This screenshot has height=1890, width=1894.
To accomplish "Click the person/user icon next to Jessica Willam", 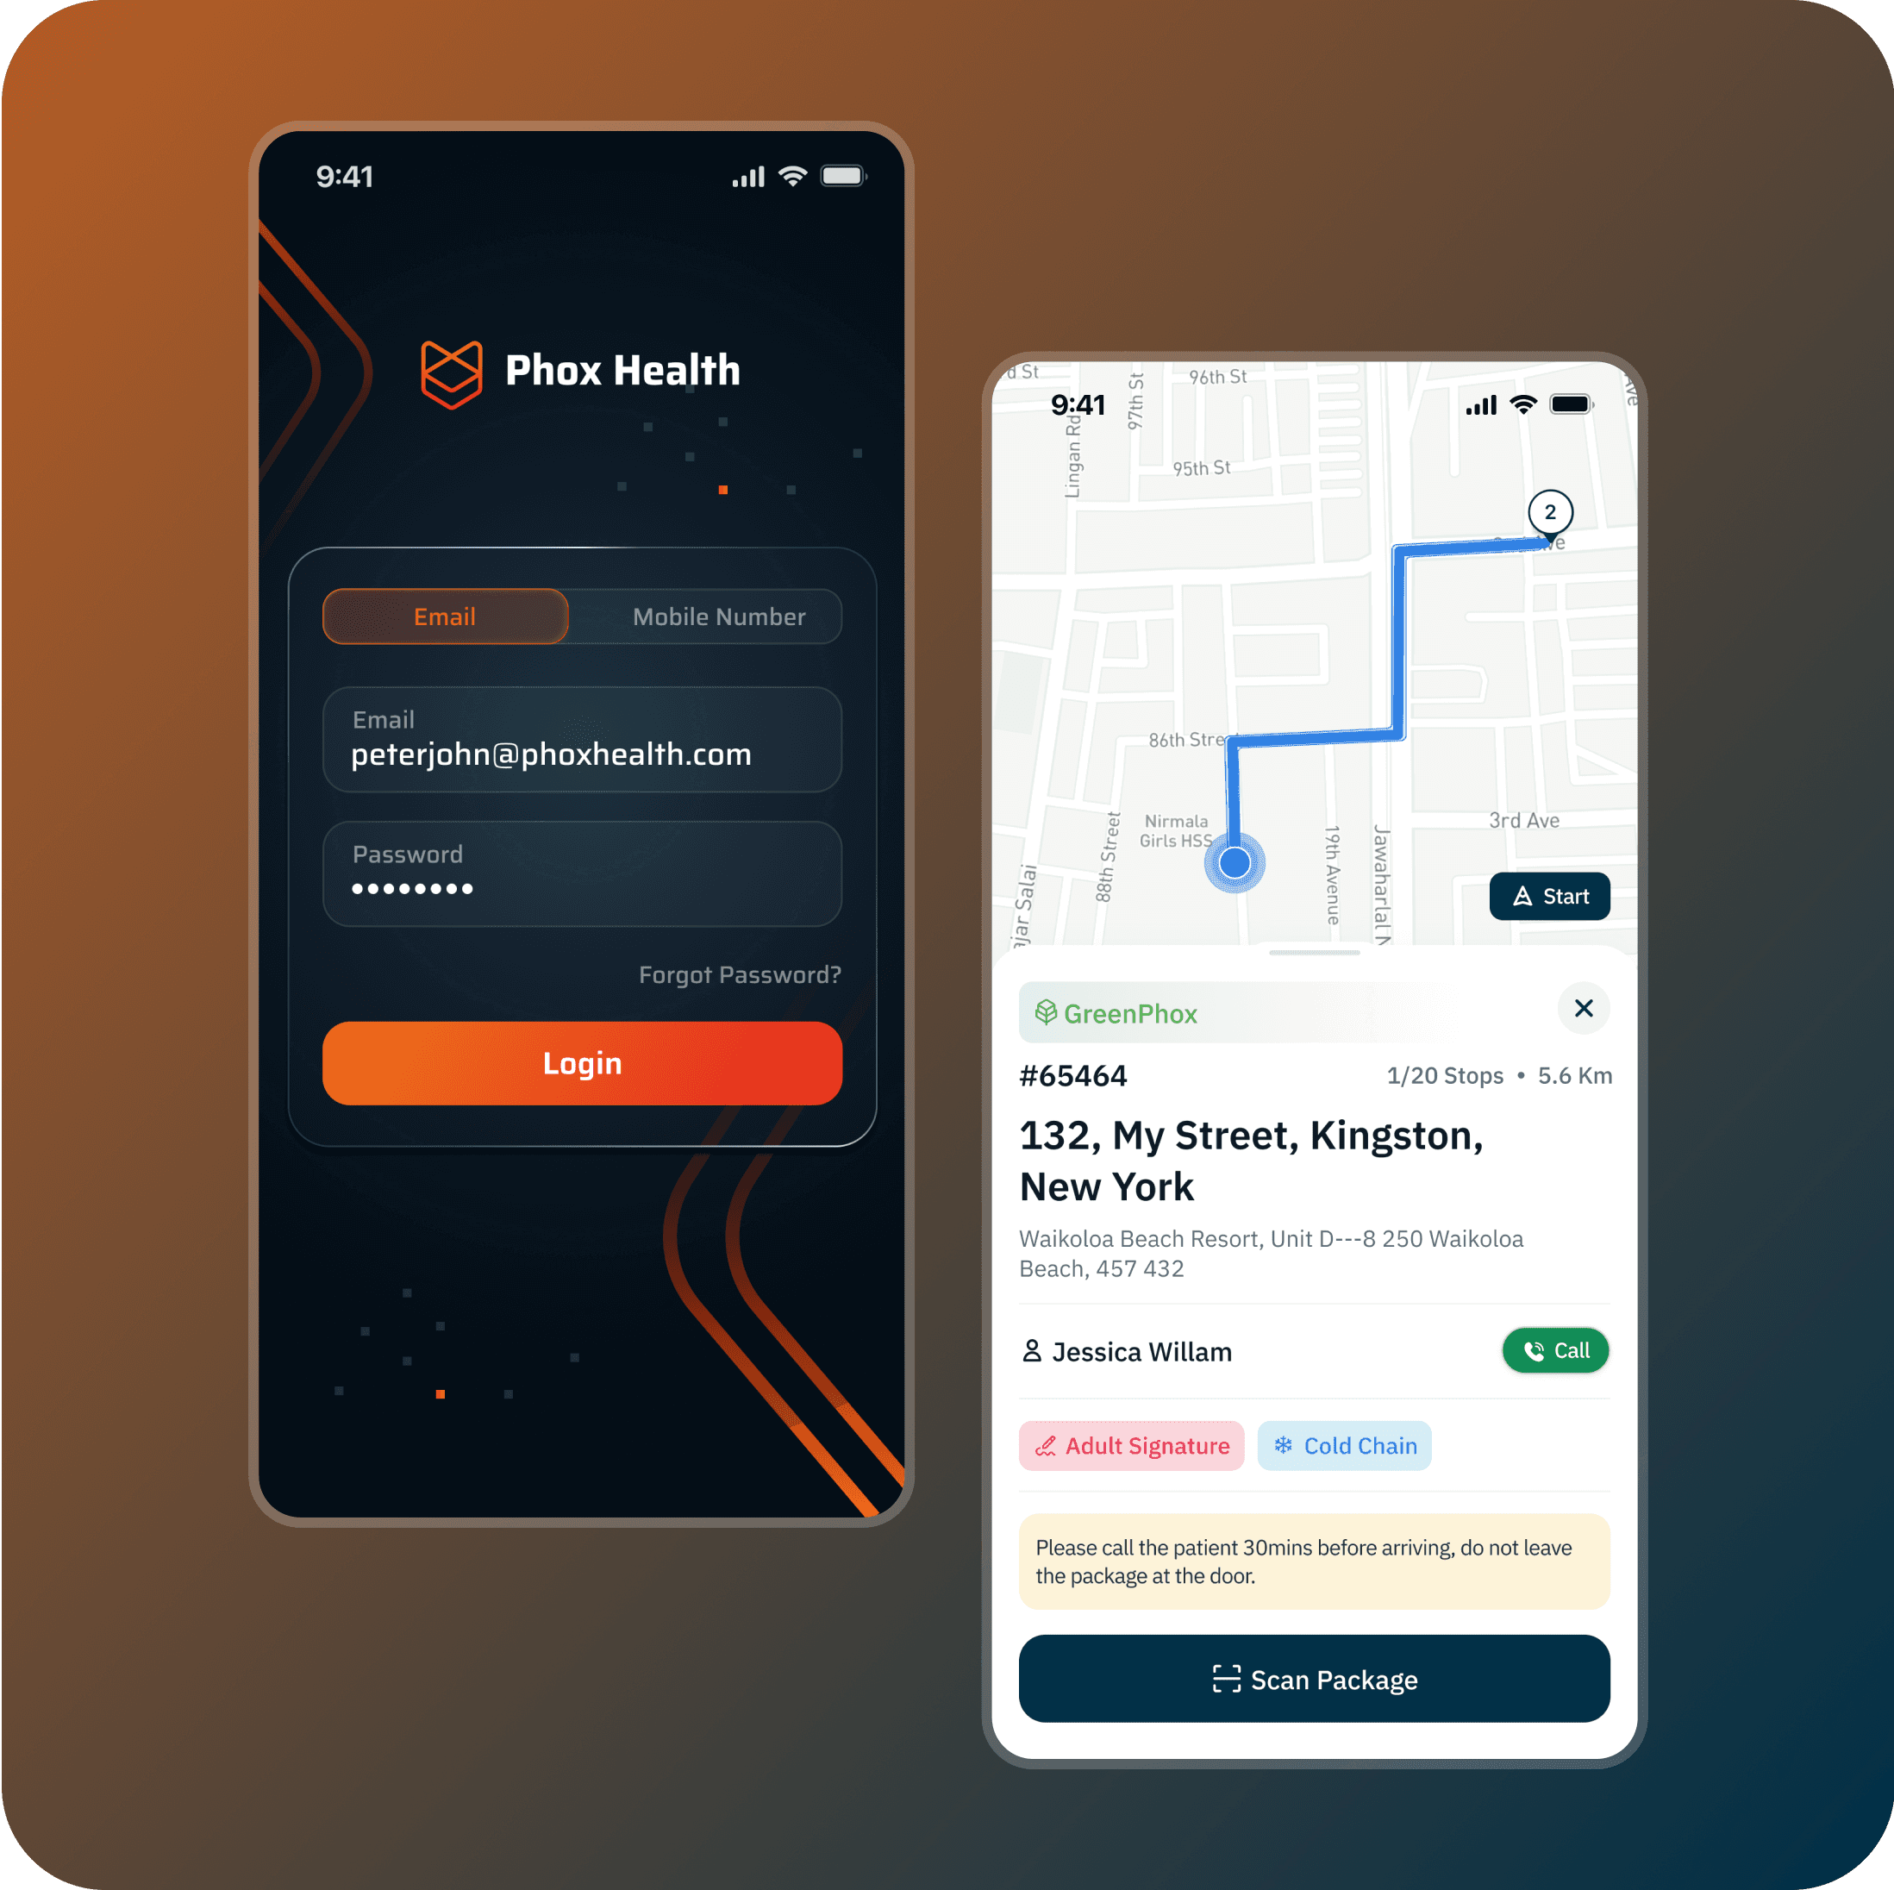I will pyautogui.click(x=1039, y=1350).
